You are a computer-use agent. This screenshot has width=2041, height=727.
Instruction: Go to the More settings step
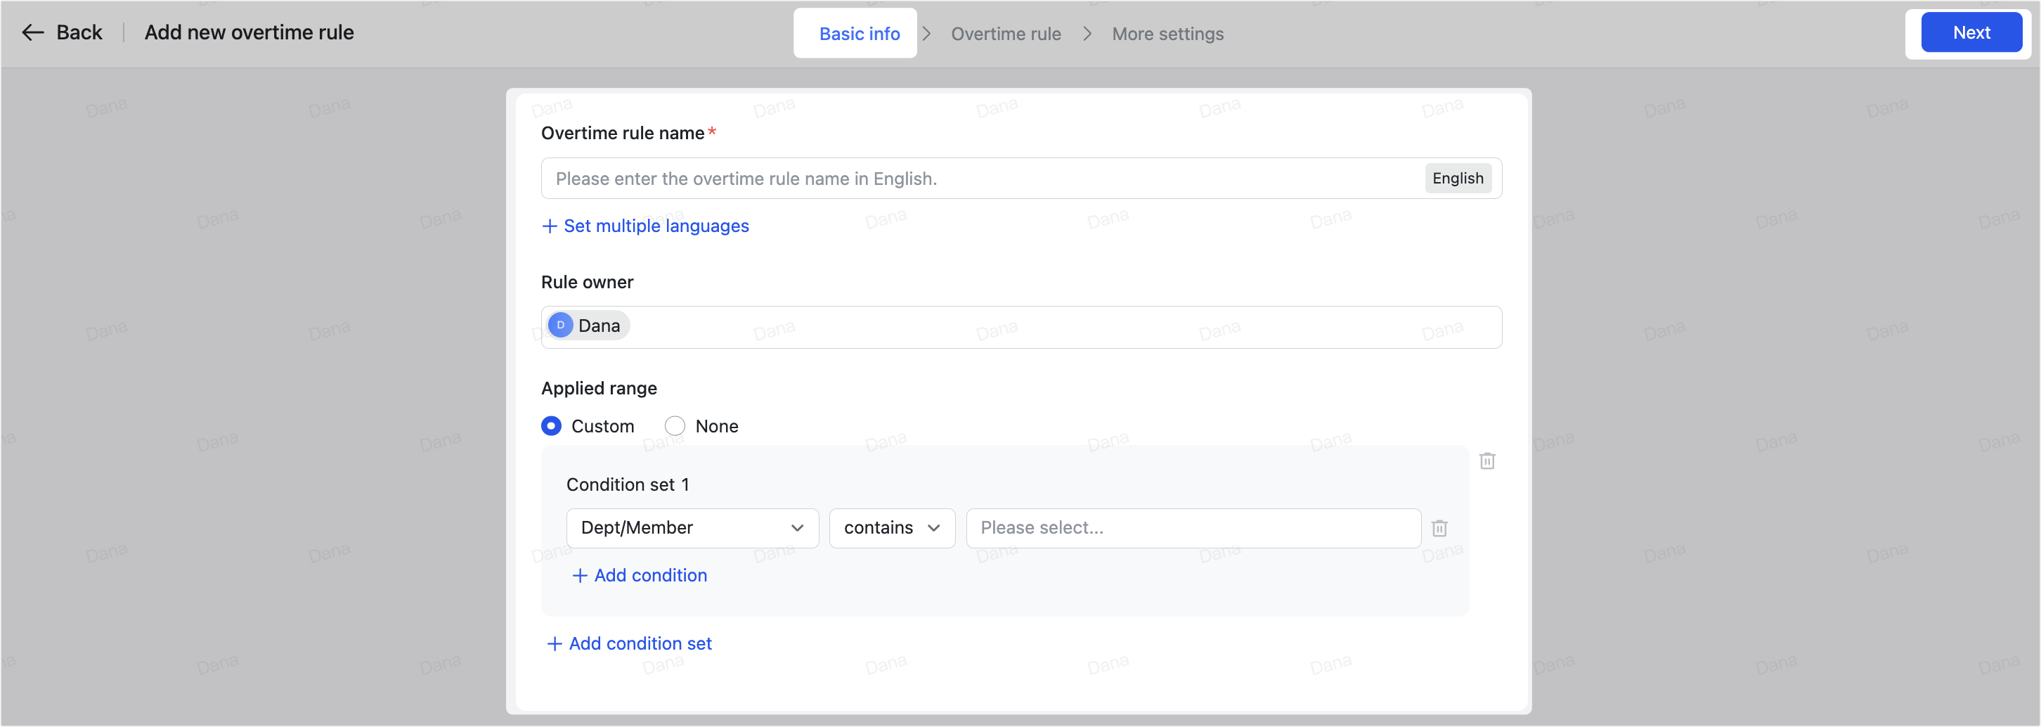[1167, 34]
